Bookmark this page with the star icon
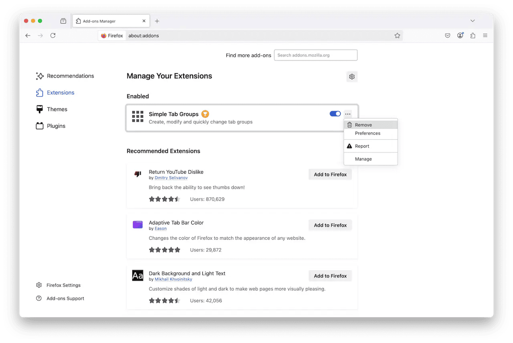The image size is (513, 343). [x=397, y=36]
